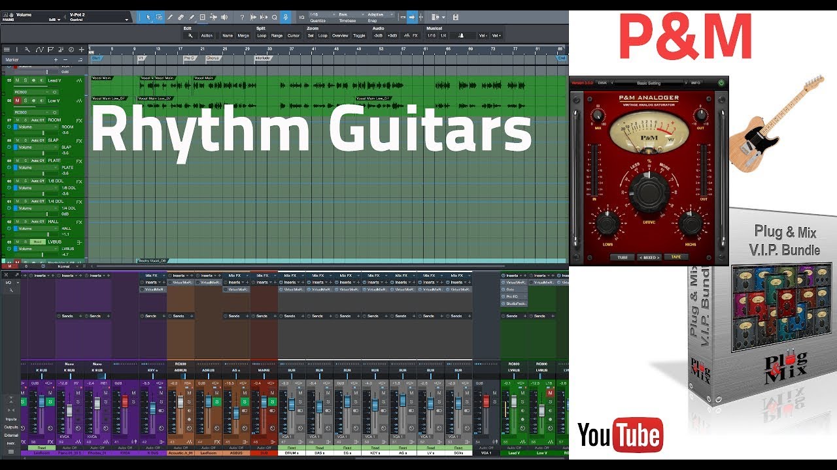The height and width of the screenshot is (470, 837).
Task: Click the inspector 'i' icon
Action: pyautogui.click(x=16, y=50)
